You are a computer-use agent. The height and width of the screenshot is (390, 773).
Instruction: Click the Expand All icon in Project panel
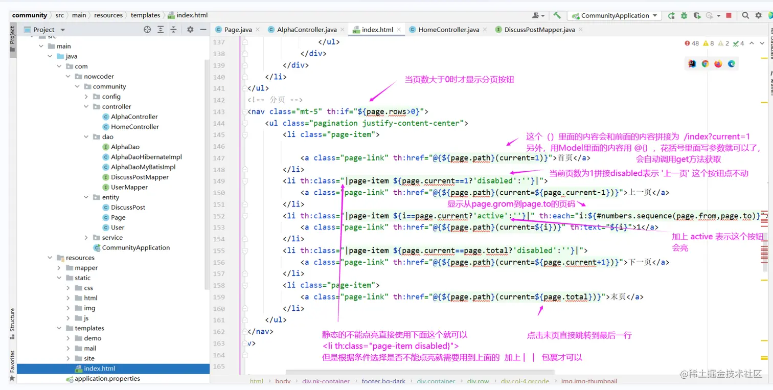click(161, 30)
